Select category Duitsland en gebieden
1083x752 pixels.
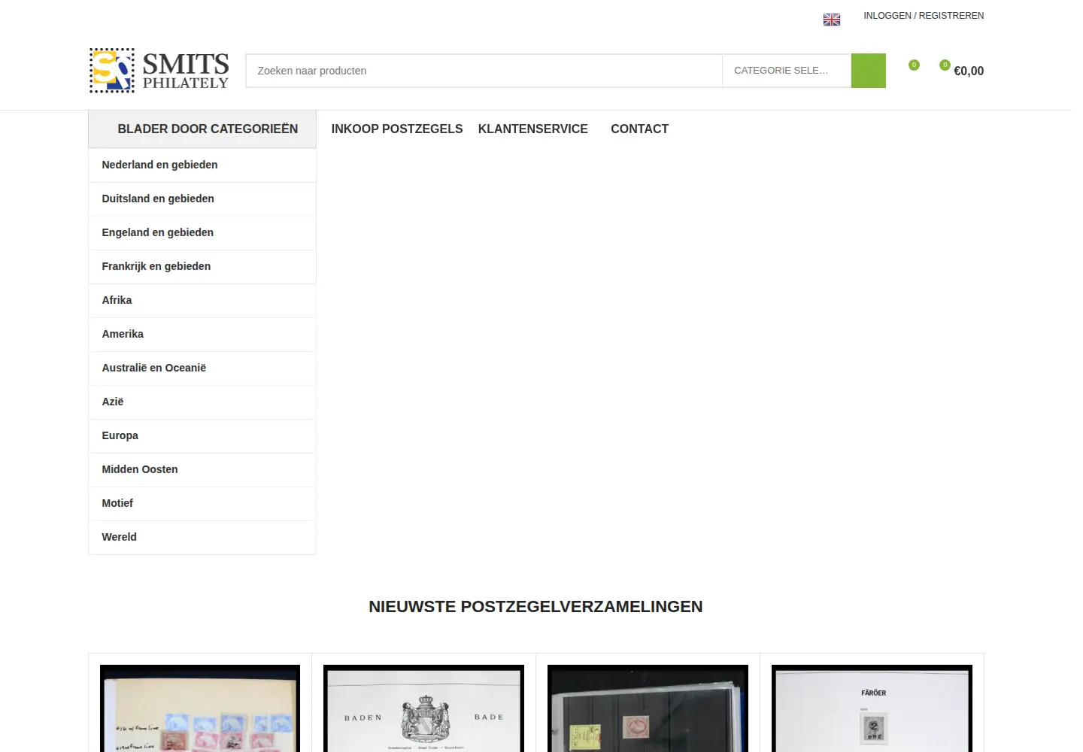coord(202,199)
